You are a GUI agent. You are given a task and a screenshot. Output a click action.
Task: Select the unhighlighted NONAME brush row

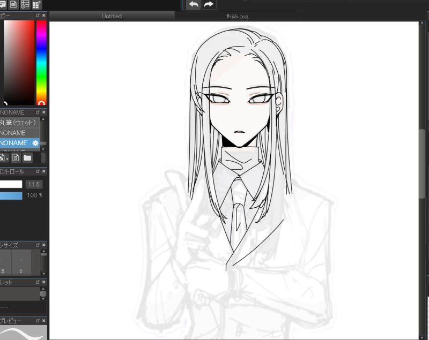tap(20, 133)
